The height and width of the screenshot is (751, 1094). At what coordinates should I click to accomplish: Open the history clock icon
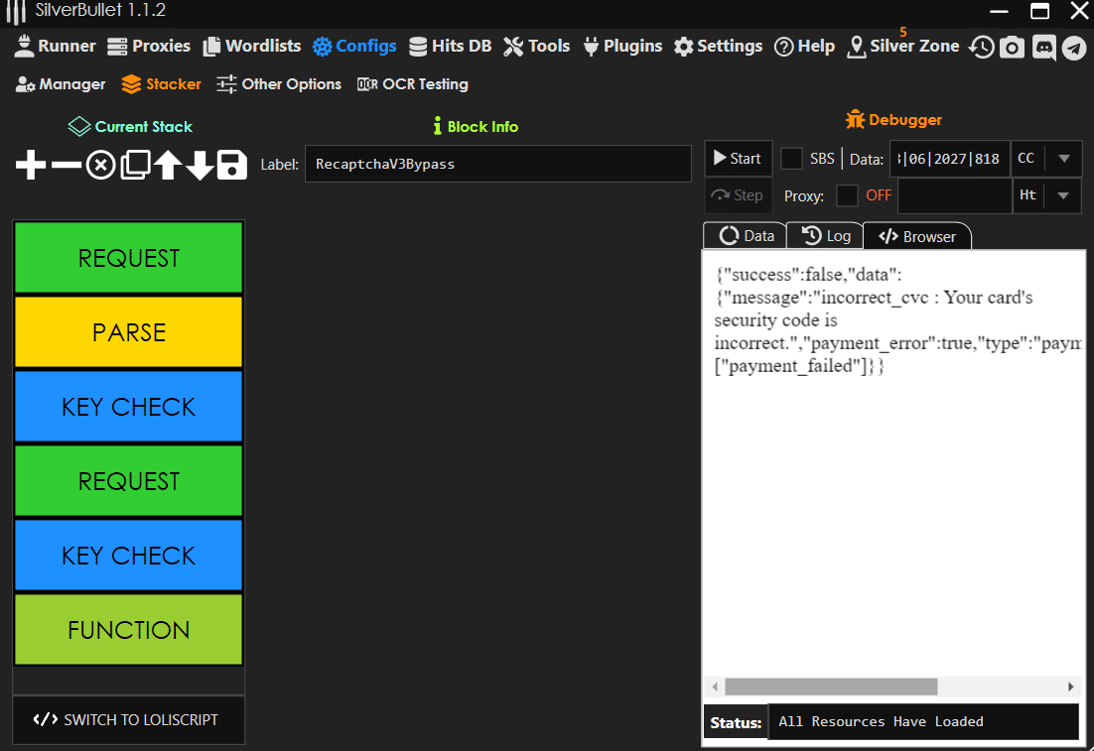click(981, 48)
